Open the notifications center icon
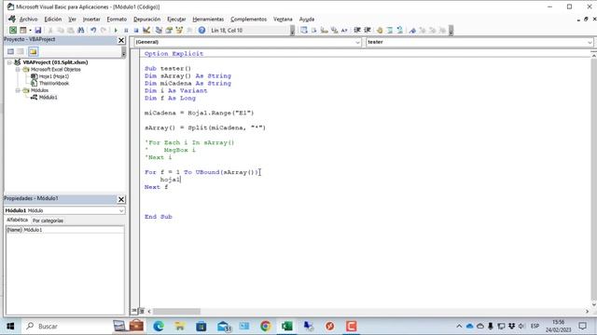The height and width of the screenshot is (335, 597). click(x=582, y=326)
